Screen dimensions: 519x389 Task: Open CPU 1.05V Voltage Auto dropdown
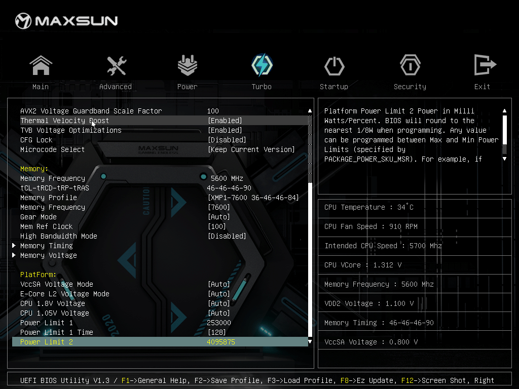tap(218, 313)
